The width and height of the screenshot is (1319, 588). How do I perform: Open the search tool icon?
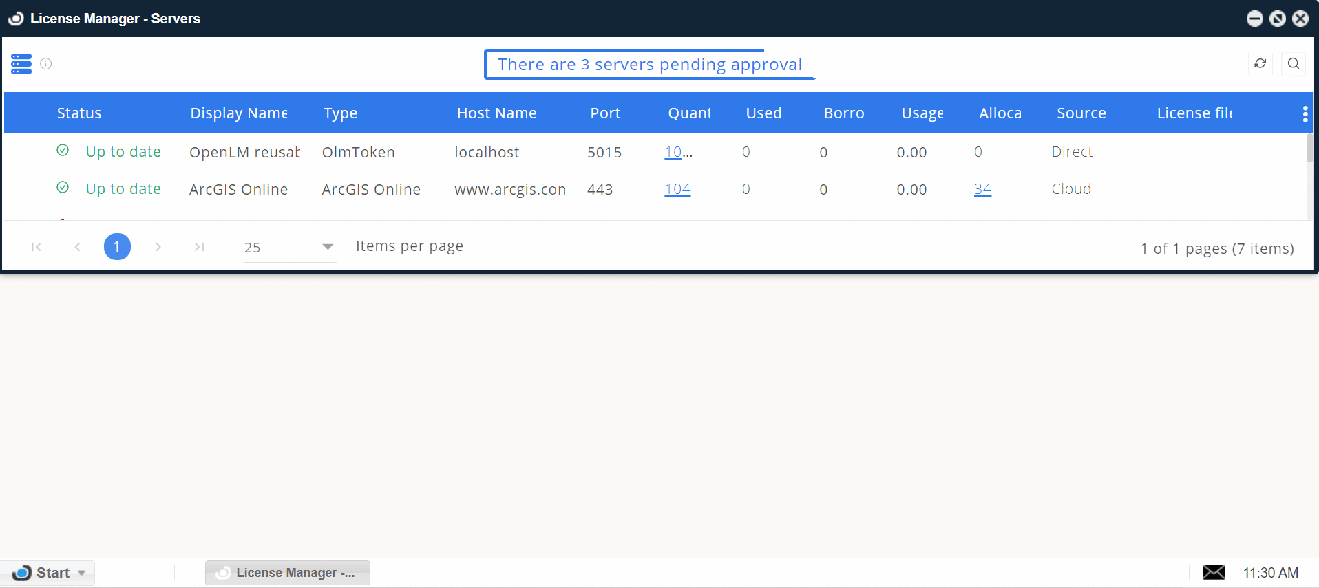click(1293, 64)
